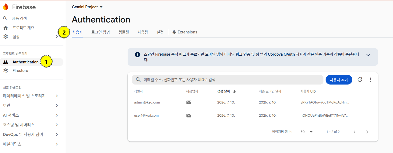Focus the user search field

point(228,80)
